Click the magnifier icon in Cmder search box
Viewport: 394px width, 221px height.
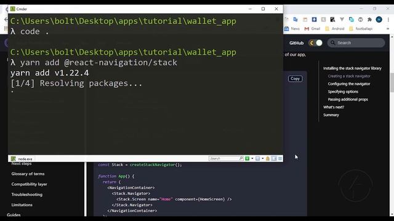tap(241, 158)
